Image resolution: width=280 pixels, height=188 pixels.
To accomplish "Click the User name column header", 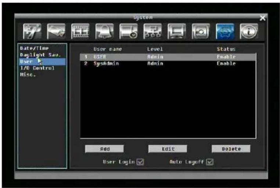I will point(108,49).
